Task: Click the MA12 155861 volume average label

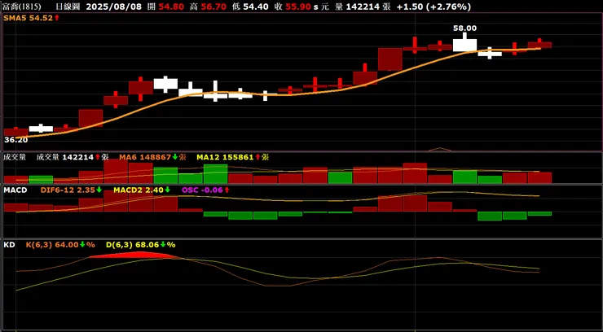Action: coord(225,156)
